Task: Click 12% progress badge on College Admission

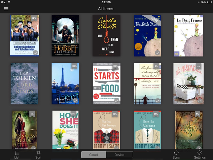Action: click(x=34, y=18)
